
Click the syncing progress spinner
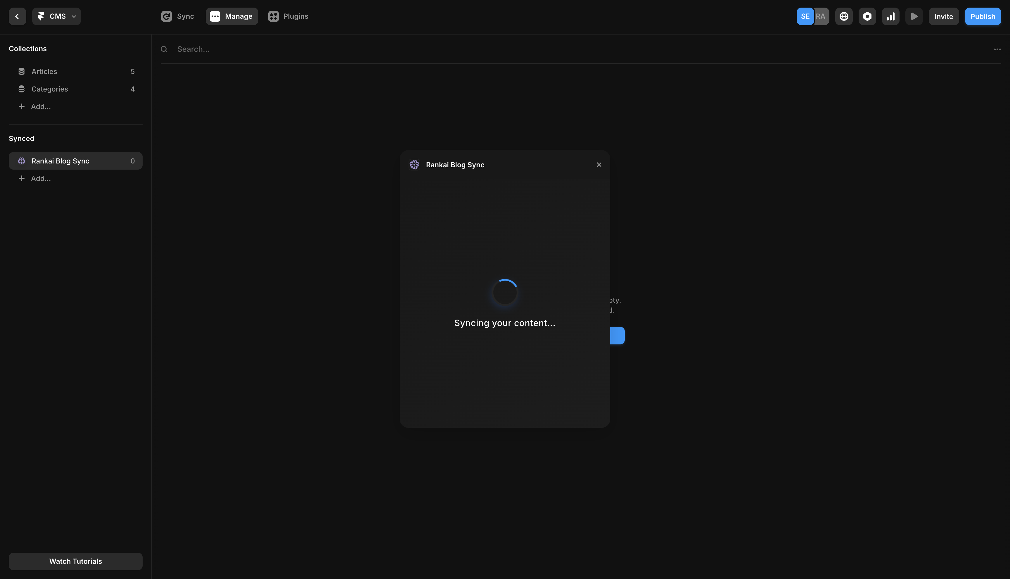[505, 292]
